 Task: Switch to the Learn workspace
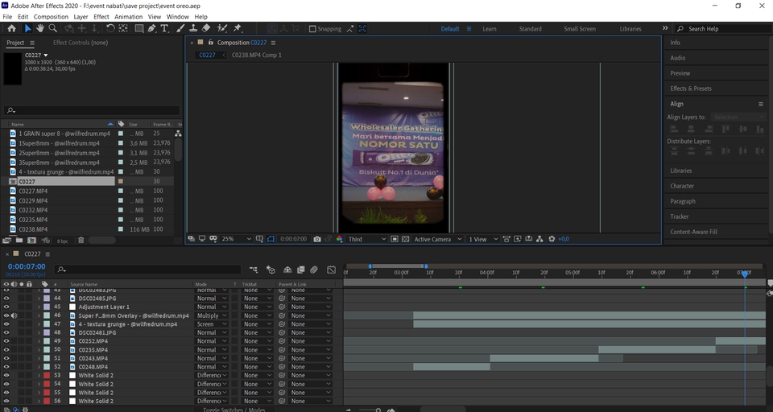(x=490, y=29)
